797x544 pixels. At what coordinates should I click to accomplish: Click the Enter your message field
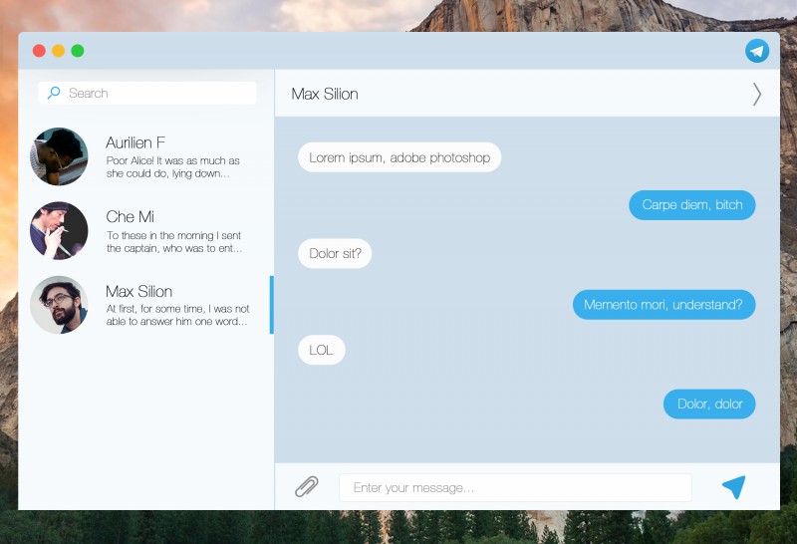[x=515, y=487]
